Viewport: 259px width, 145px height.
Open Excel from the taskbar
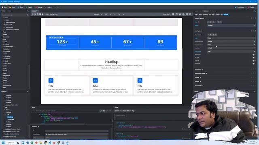coord(32,143)
